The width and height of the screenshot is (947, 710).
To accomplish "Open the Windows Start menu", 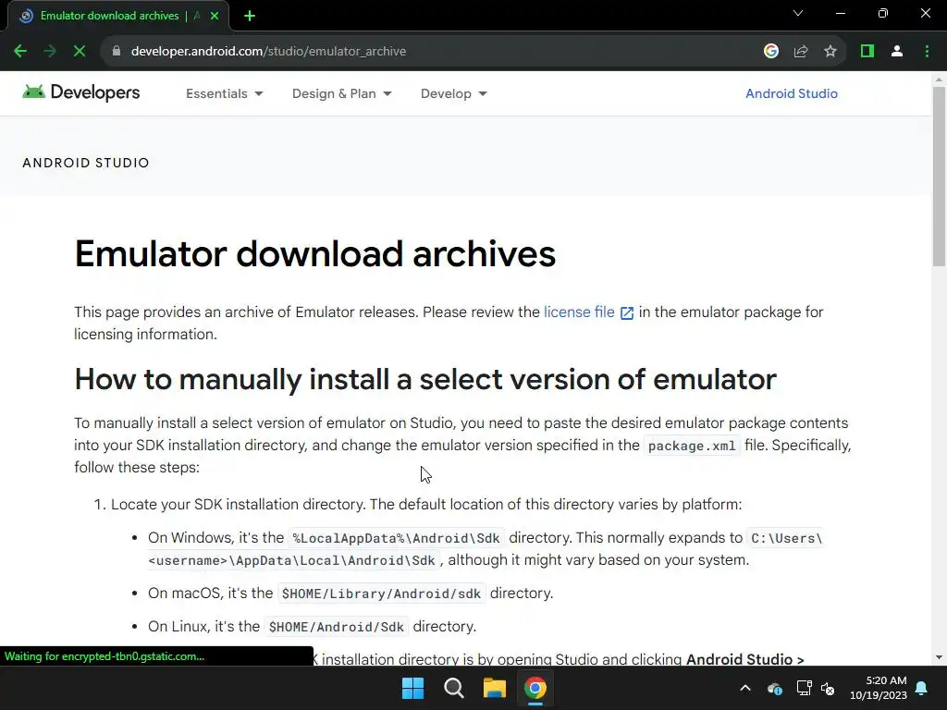I will 413,688.
